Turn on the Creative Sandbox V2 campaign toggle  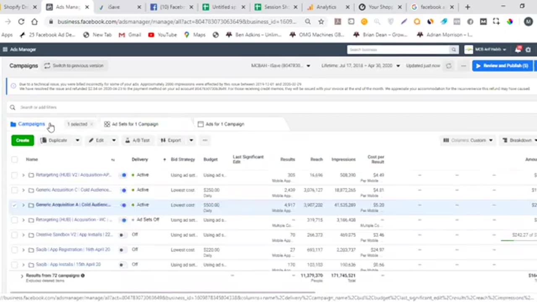tap(122, 235)
